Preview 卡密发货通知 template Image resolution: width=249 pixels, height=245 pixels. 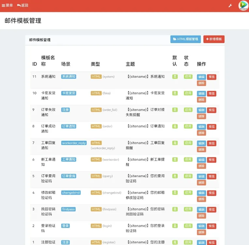tap(211, 93)
